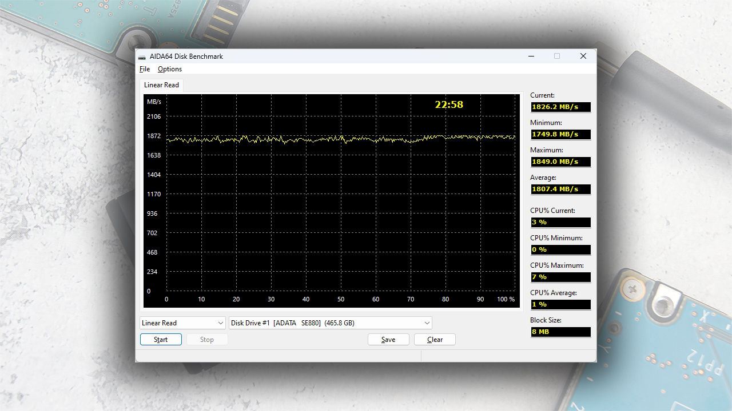Click the Start button
The height and width of the screenshot is (411, 732).
click(x=161, y=340)
